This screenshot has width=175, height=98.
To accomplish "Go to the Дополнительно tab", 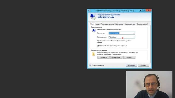I will pos(142,24).
